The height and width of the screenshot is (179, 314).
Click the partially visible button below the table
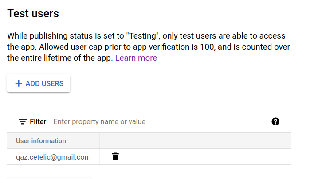(x=49, y=178)
